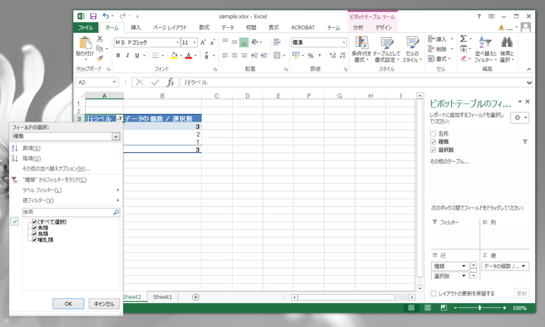Screen dimensions: 545x327
Task: Open the field list tools gear dropdown
Action: coord(520,118)
